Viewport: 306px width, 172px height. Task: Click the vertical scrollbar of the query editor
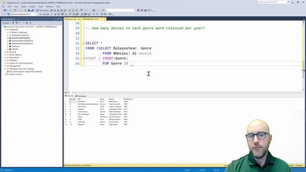coord(303,56)
